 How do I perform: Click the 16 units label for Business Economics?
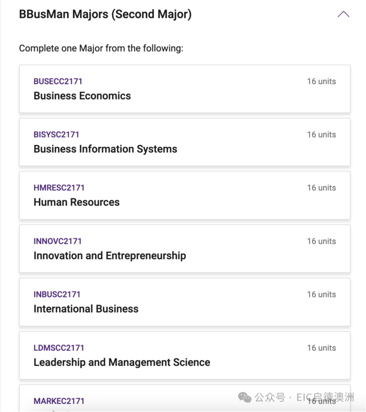point(321,81)
